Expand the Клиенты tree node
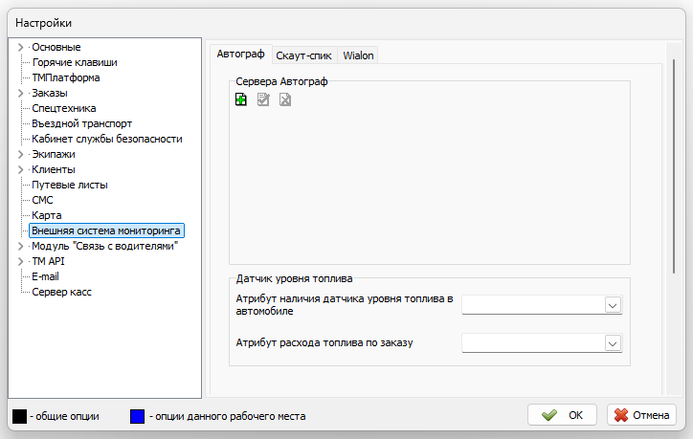 20,169
